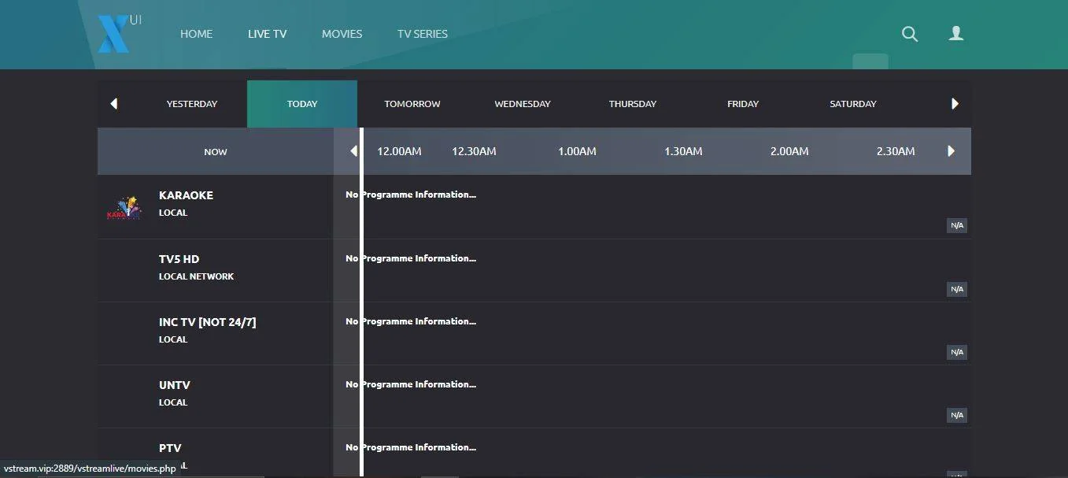Open the search icon
The image size is (1068, 478).
pos(910,34)
